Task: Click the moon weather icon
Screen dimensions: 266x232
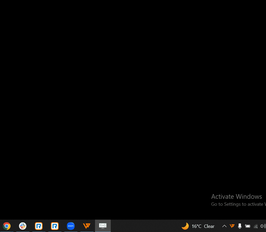Action: tap(185, 226)
